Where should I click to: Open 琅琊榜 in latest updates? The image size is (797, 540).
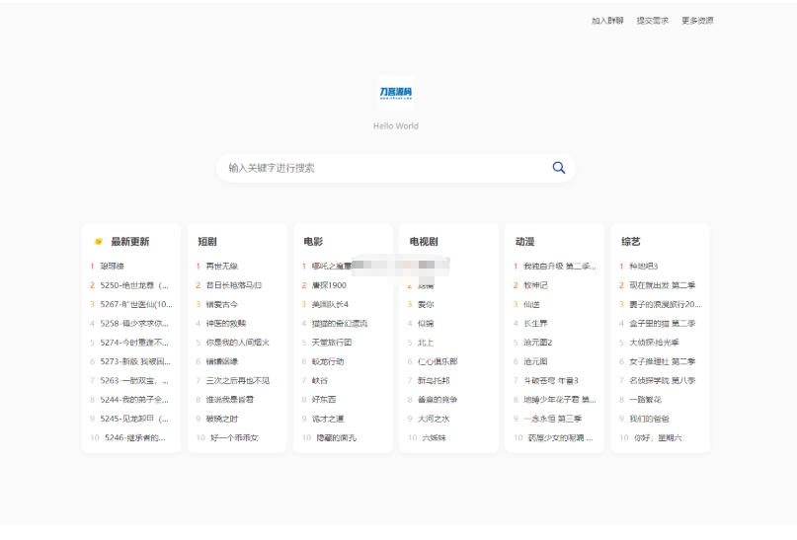click(112, 267)
